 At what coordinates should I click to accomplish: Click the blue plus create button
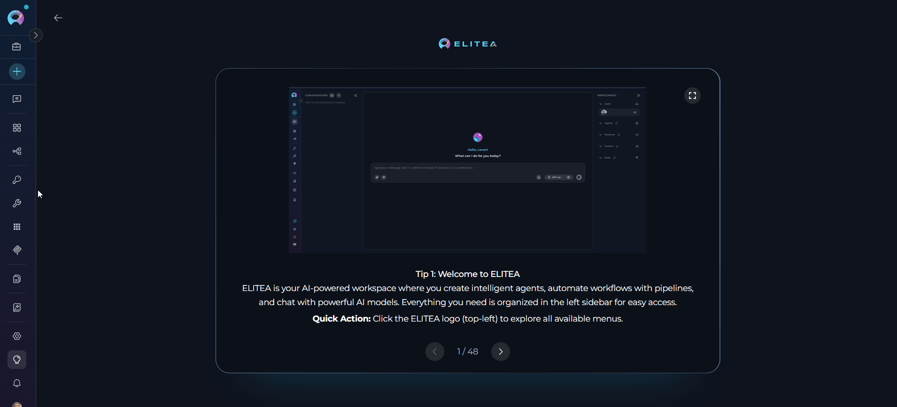(x=17, y=72)
